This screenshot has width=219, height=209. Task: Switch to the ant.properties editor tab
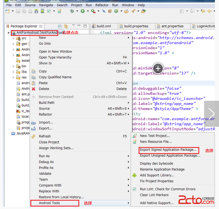173,26
